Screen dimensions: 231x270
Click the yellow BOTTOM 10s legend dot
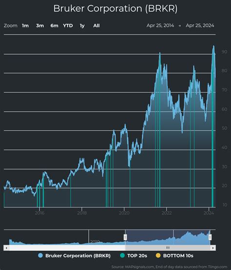(x=158, y=255)
